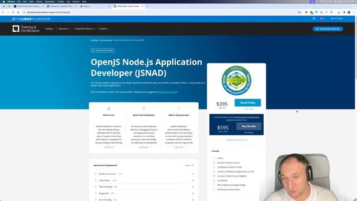Expand the Error Handling row
The width and height of the screenshot is (357, 201).
[x=144, y=200]
